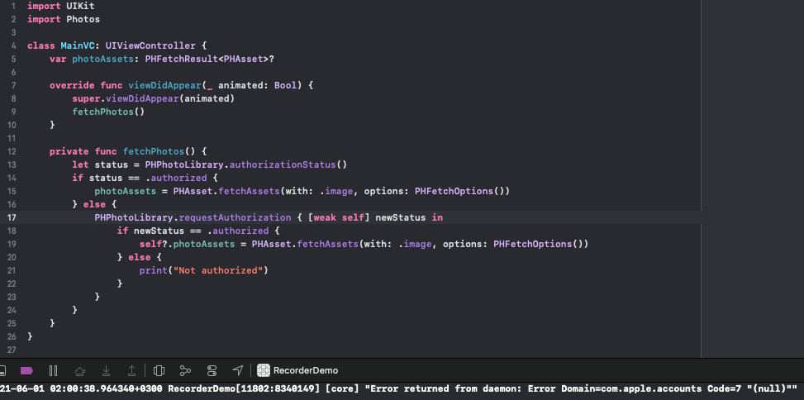Click the "[weak self]" capture list
The width and height of the screenshot is (804, 400).
tap(339, 217)
